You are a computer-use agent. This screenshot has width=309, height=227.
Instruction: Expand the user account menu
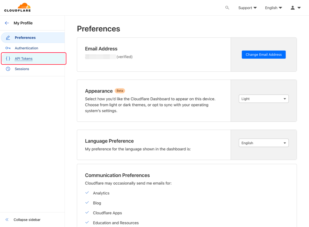[295, 8]
